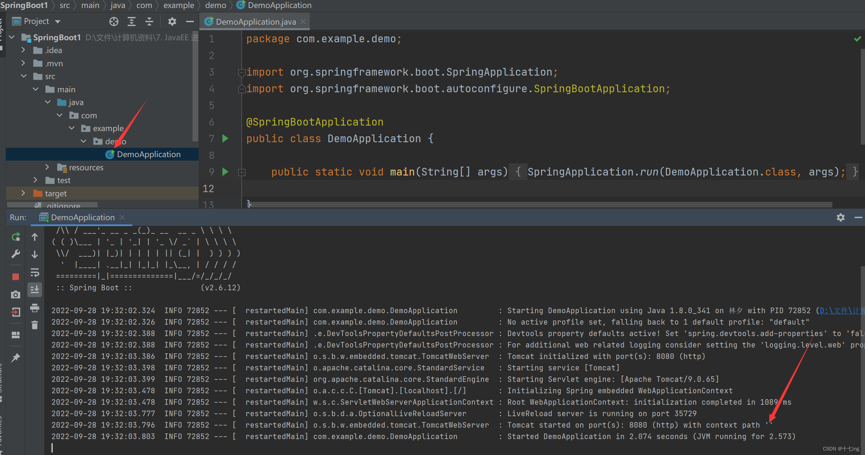
Task: Run DemoApplication class from line 7 gutter
Action: click(225, 138)
